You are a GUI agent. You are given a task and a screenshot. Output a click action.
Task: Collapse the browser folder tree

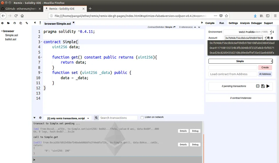click(2, 31)
